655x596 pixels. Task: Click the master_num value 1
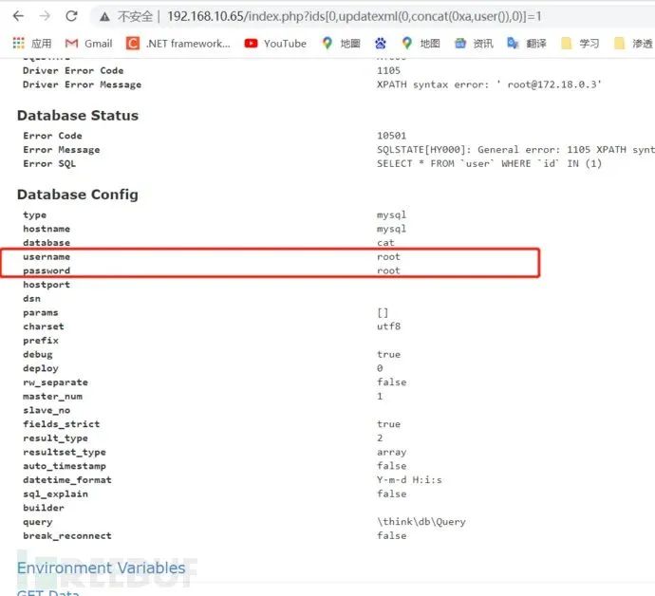coord(380,396)
